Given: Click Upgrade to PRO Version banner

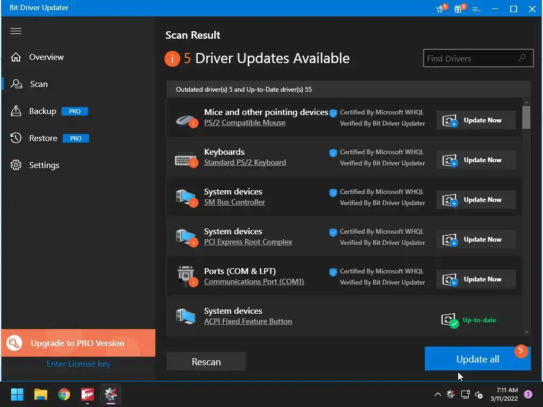Looking at the screenshot, I should 78,343.
